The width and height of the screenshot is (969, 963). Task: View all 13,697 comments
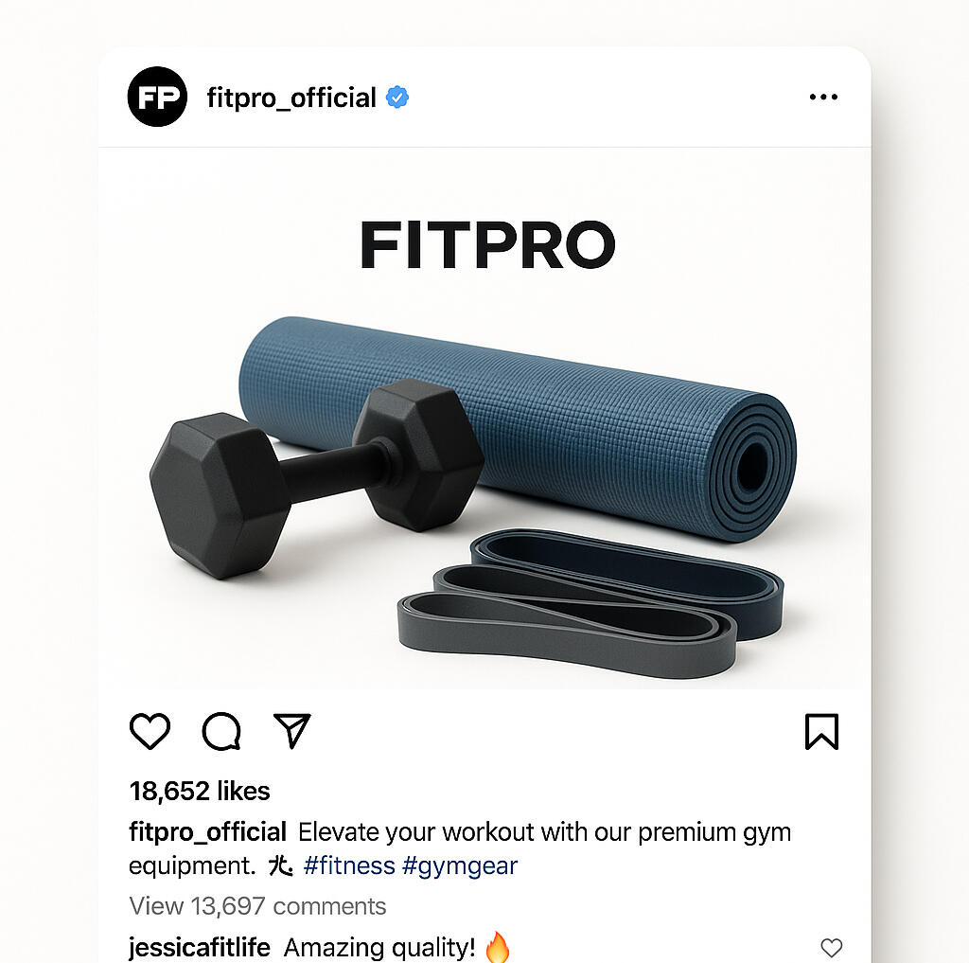tap(257, 906)
